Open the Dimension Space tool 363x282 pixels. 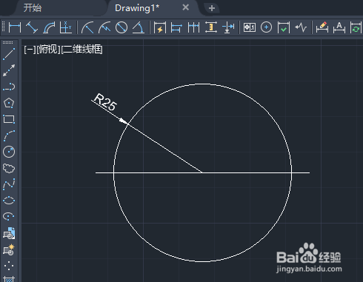[211, 27]
